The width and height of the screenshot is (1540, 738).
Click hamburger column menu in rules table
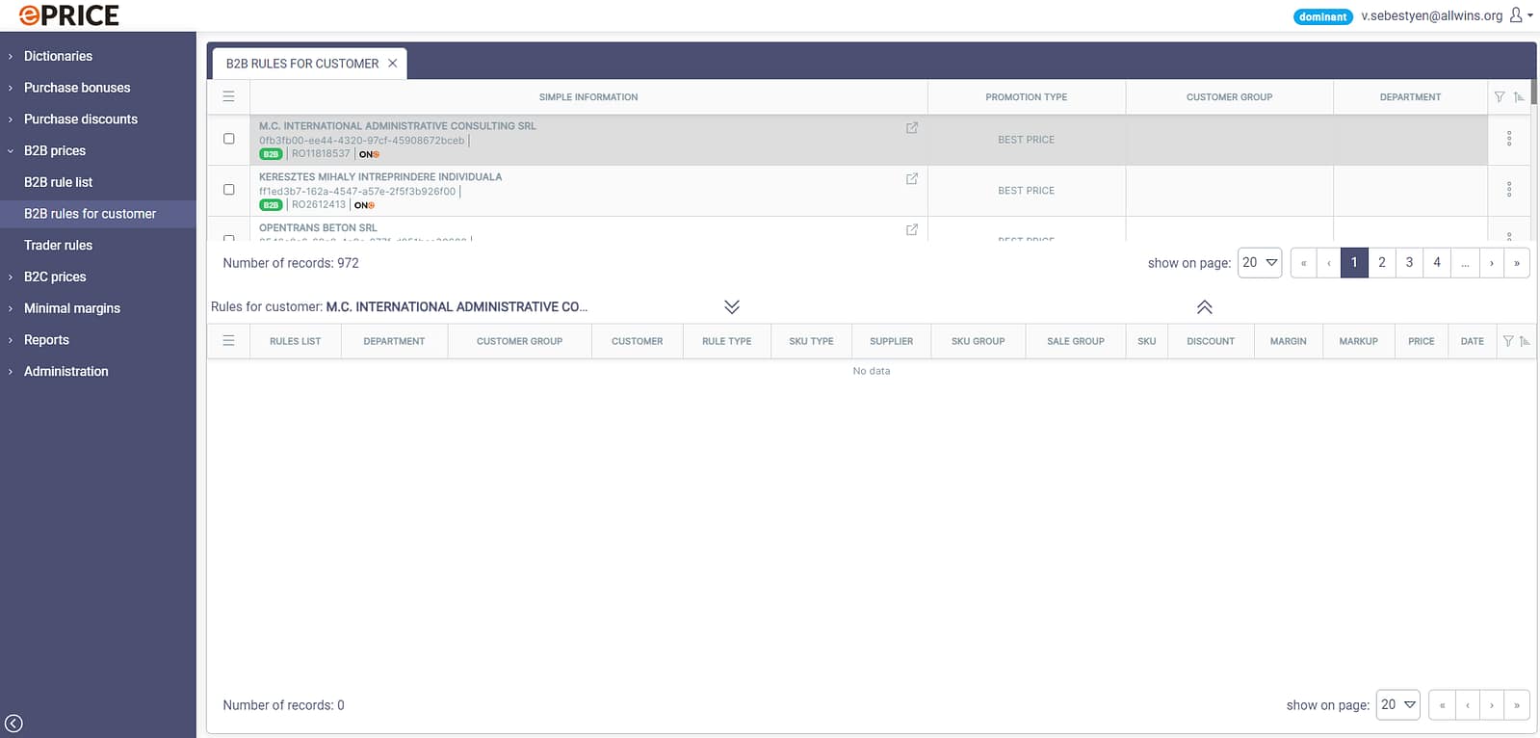pos(228,341)
